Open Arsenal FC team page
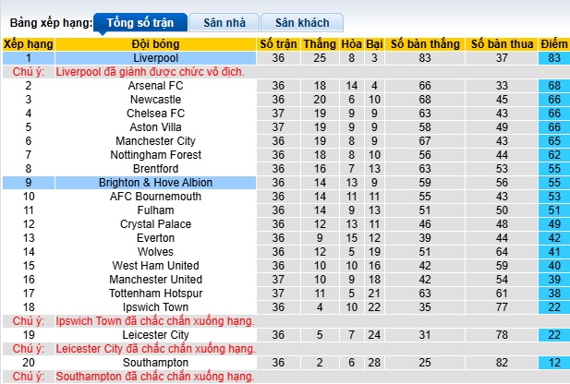 tap(155, 86)
